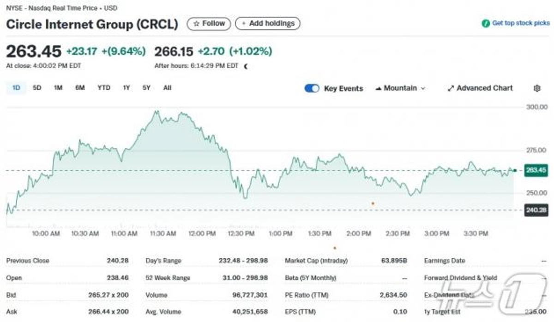Click the 263.45 price marker on chart
Screen dimensions: 554x322
(536, 171)
